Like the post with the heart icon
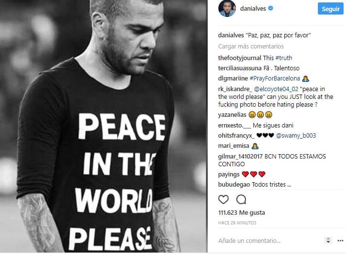Image resolution: width=346 pixels, height=254 pixels. (223, 199)
